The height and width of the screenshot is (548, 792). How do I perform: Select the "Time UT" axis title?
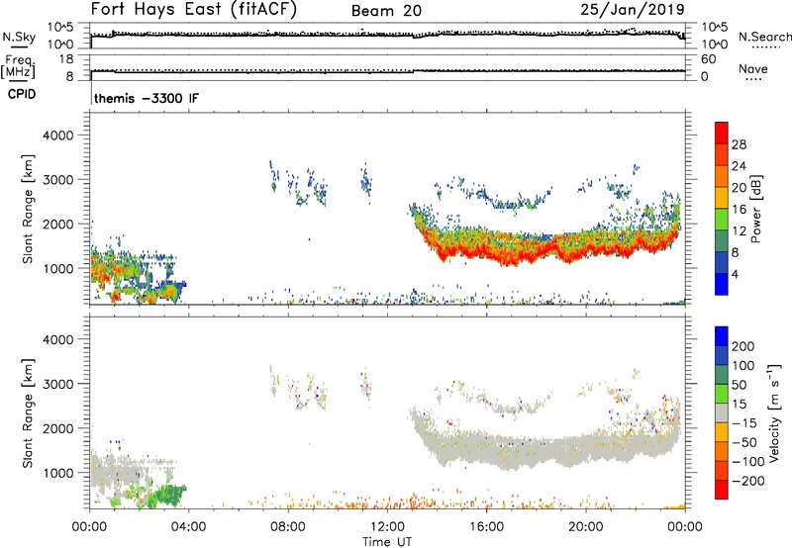pyautogui.click(x=387, y=542)
